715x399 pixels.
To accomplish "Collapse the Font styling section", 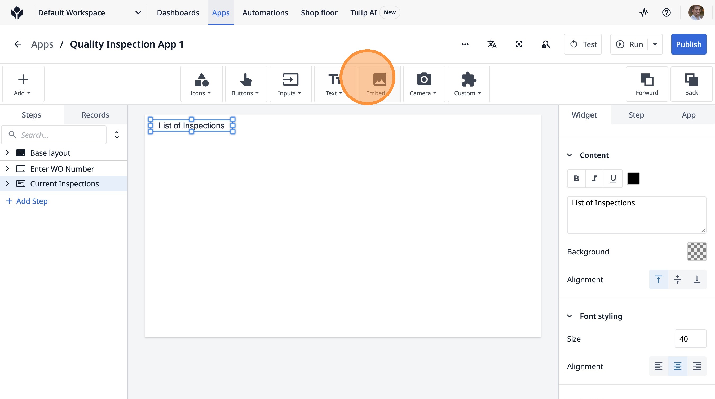I will click(x=570, y=316).
